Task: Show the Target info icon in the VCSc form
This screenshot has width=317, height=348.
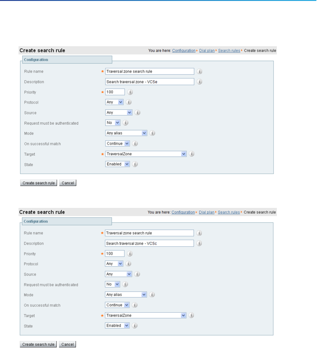Action: 191,315
